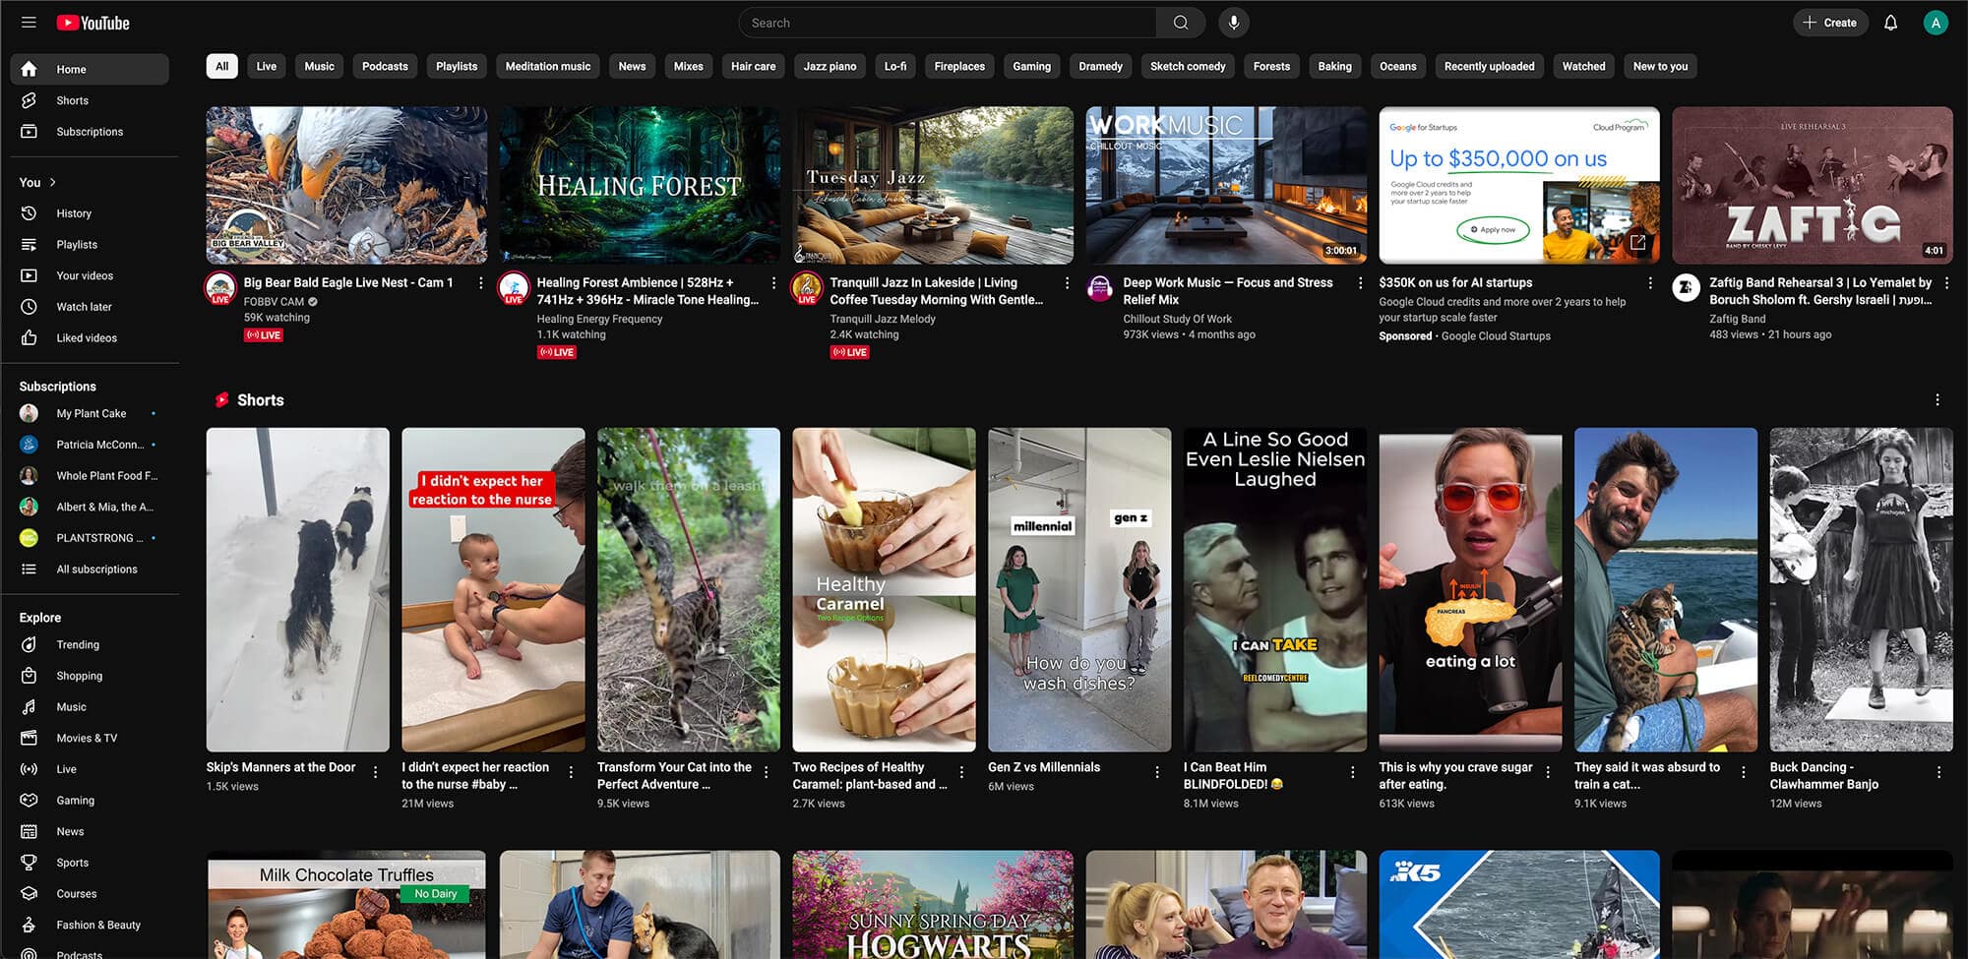Open My Plant Cake subscription
Screen dimensions: 1968x959
point(90,413)
